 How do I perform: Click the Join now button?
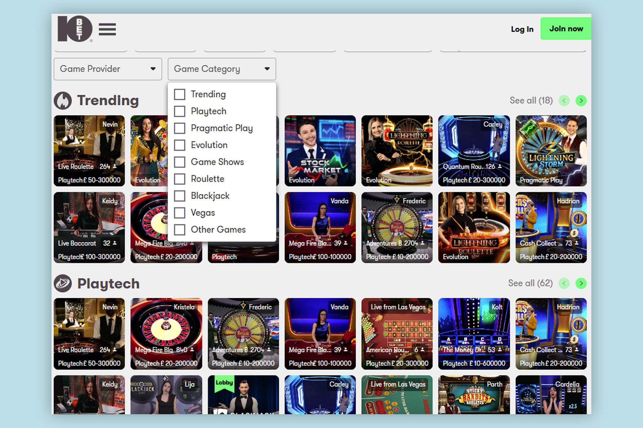pyautogui.click(x=566, y=29)
